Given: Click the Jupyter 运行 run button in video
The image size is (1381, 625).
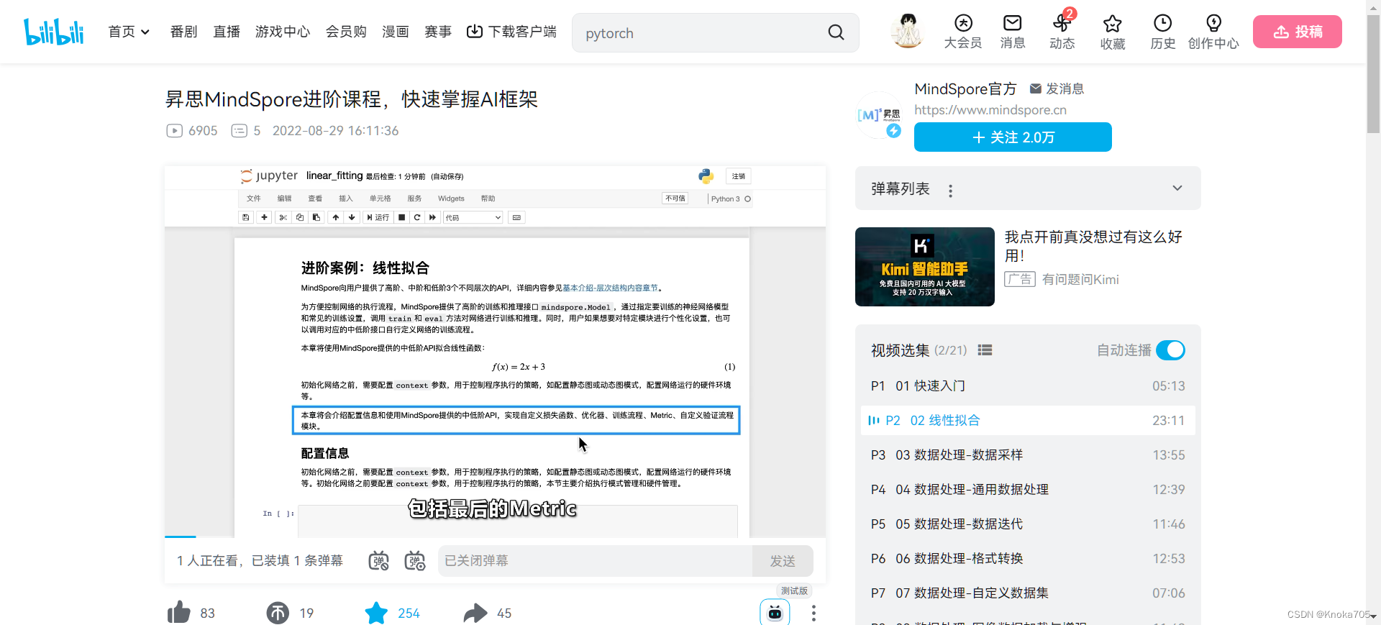Looking at the screenshot, I should point(378,217).
